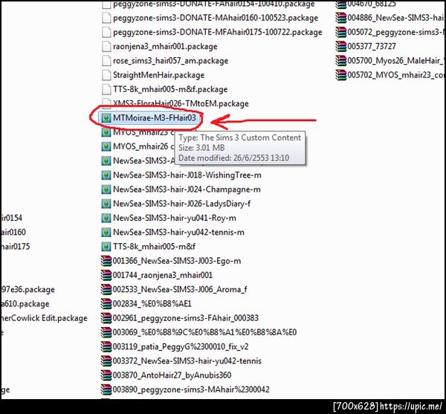Click the TTS-8k_mhair005-m&f.package file icon
The width and height of the screenshot is (446, 414).
click(x=106, y=89)
